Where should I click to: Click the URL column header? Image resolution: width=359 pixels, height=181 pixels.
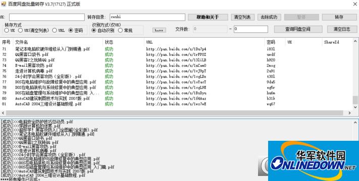(149, 42)
